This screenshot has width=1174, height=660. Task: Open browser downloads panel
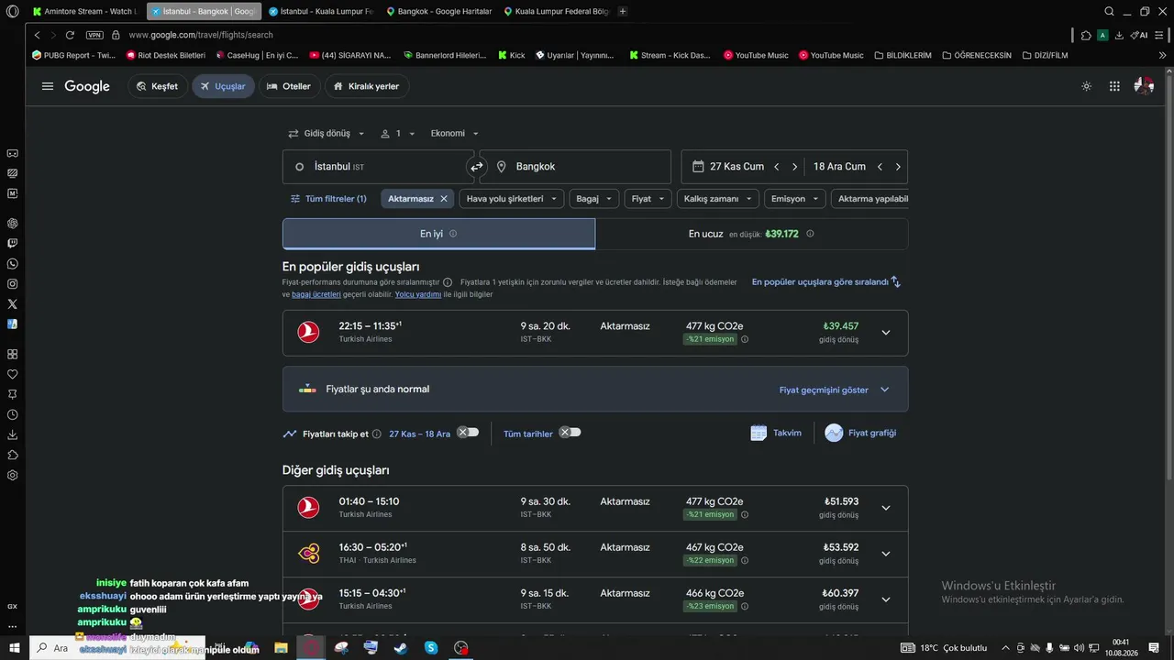tap(1119, 35)
